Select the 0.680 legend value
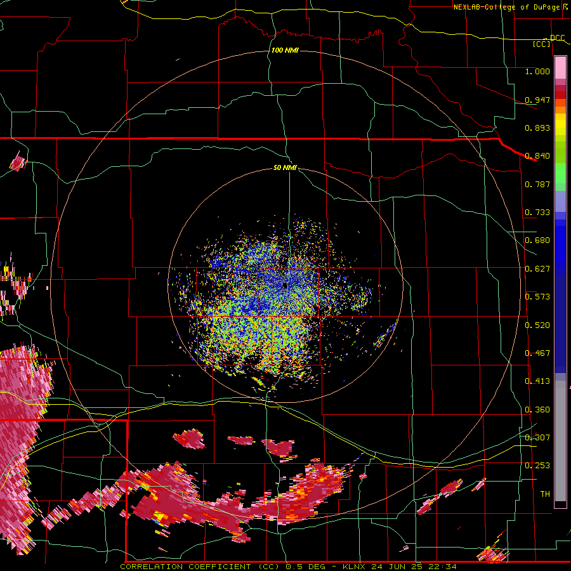 point(537,240)
